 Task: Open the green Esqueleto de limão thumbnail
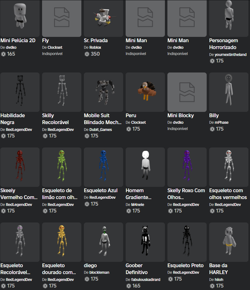(62, 167)
